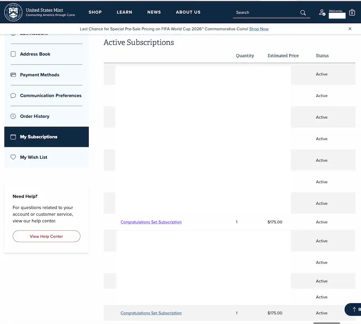View Order History
Screen dimensions: 361x324
click(35, 116)
